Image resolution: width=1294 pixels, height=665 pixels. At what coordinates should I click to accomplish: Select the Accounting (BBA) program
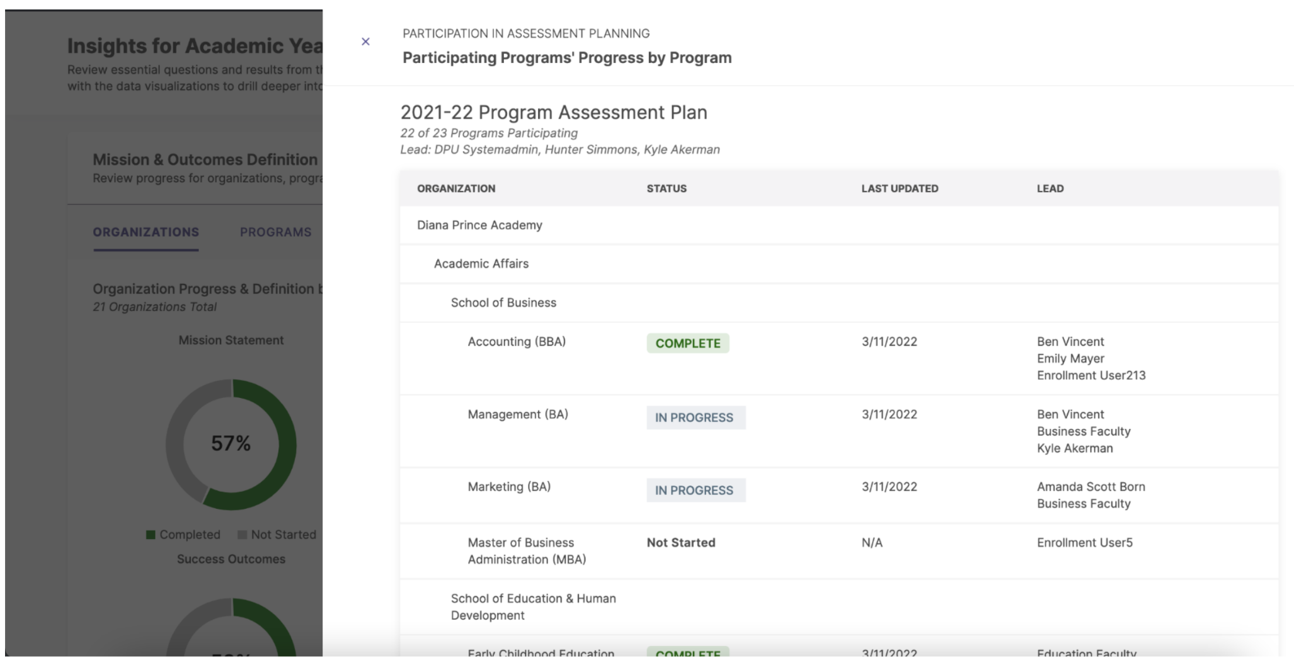[x=517, y=341]
